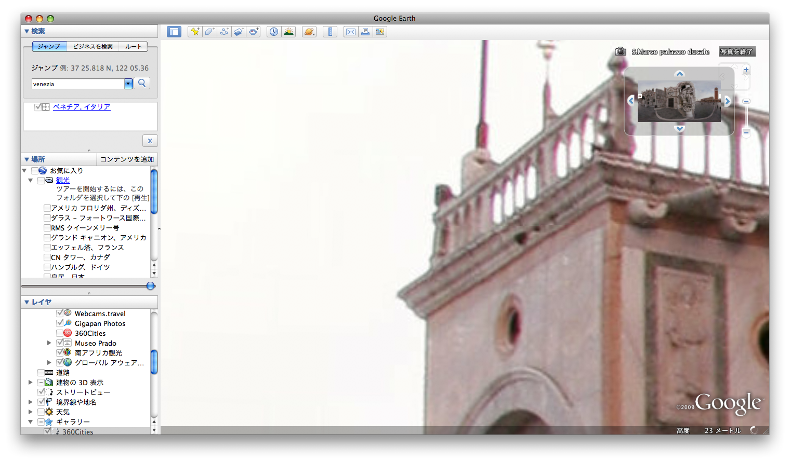Collapse the ギャラリー layer folder

31,421
